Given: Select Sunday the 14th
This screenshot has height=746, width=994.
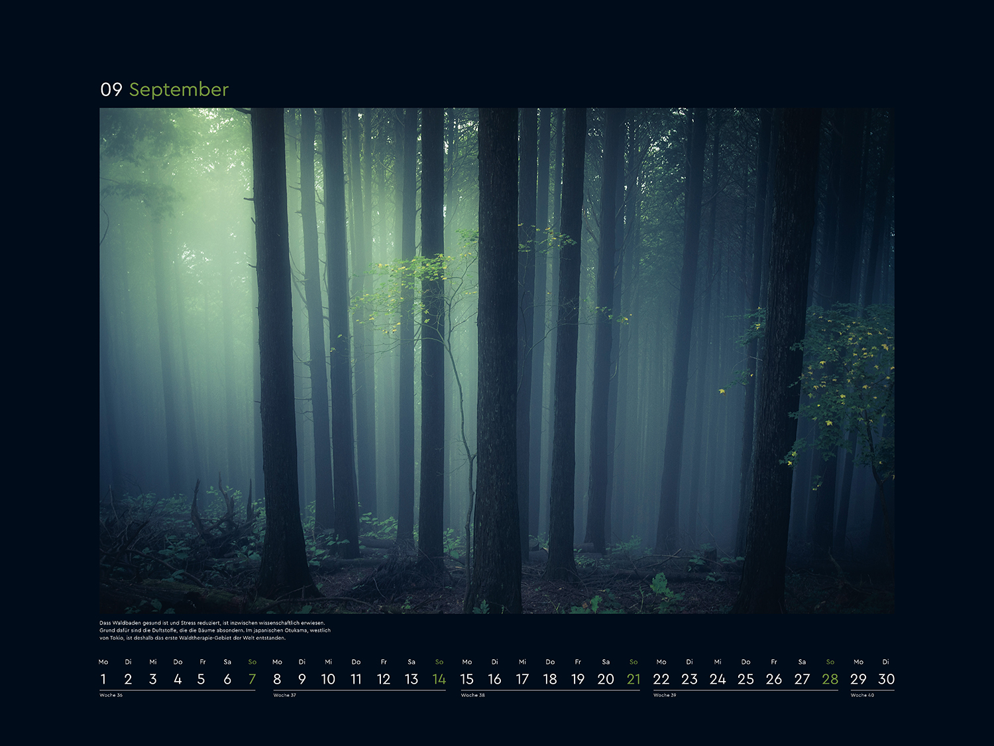Looking at the screenshot, I should 439,679.
